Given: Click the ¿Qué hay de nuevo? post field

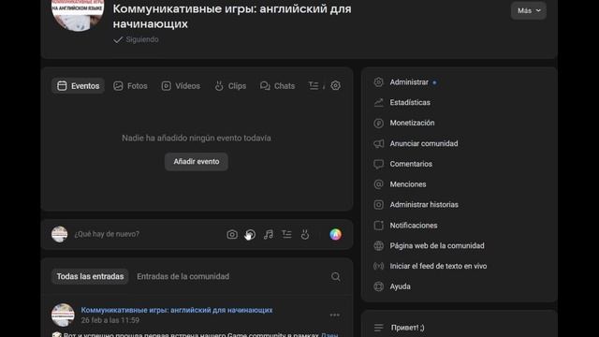Looking at the screenshot, I should pos(145,234).
